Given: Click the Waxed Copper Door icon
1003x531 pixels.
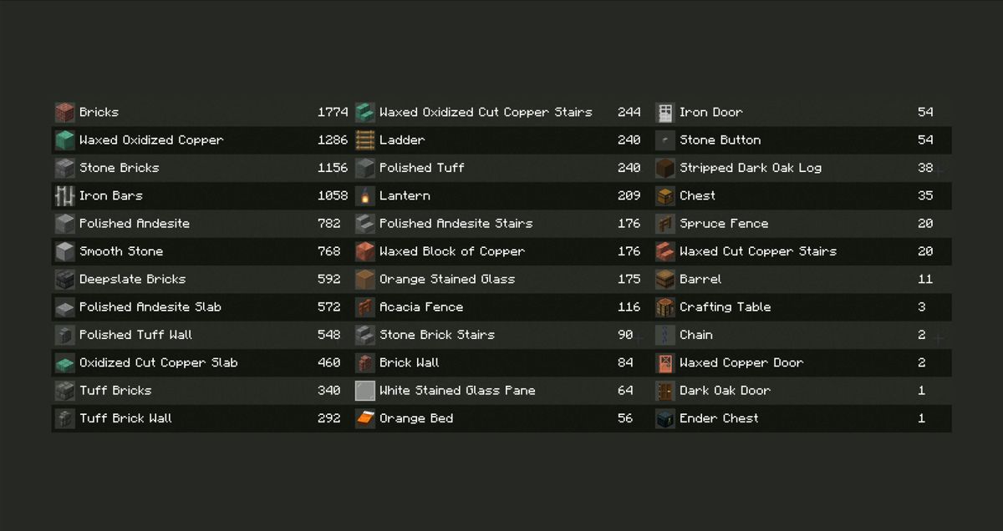Looking at the screenshot, I should pyautogui.click(x=664, y=363).
